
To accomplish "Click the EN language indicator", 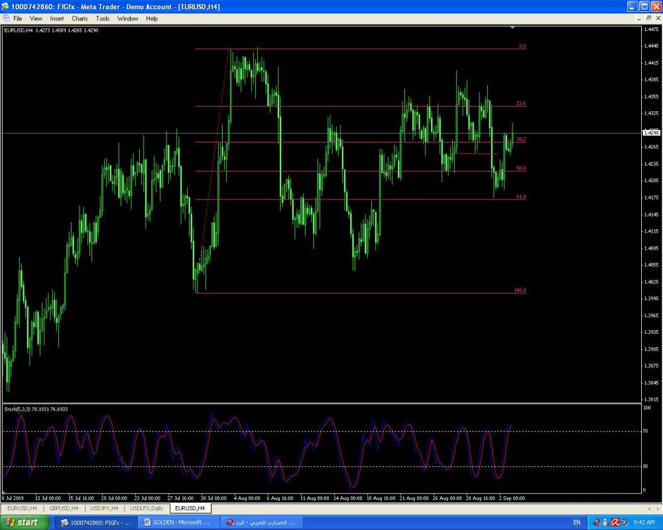I will pos(577,523).
